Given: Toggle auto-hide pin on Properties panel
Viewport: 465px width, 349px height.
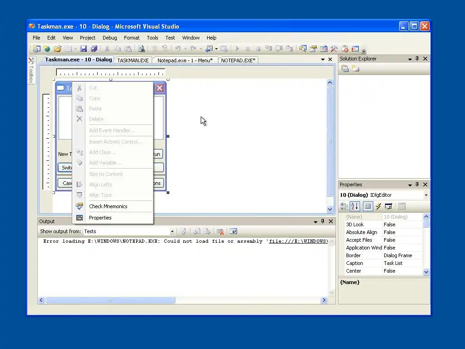Looking at the screenshot, I should [x=417, y=184].
